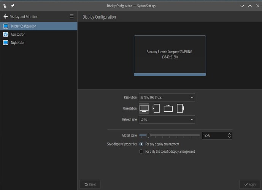
Task: Open the sidebar hamburger menu
Action: 71,16
